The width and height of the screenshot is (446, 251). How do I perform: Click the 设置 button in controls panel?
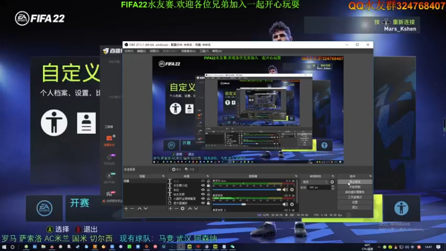click(355, 202)
